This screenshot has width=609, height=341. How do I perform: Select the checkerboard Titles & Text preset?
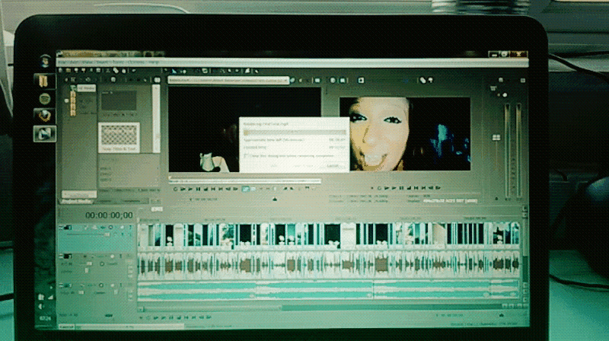[x=119, y=138]
